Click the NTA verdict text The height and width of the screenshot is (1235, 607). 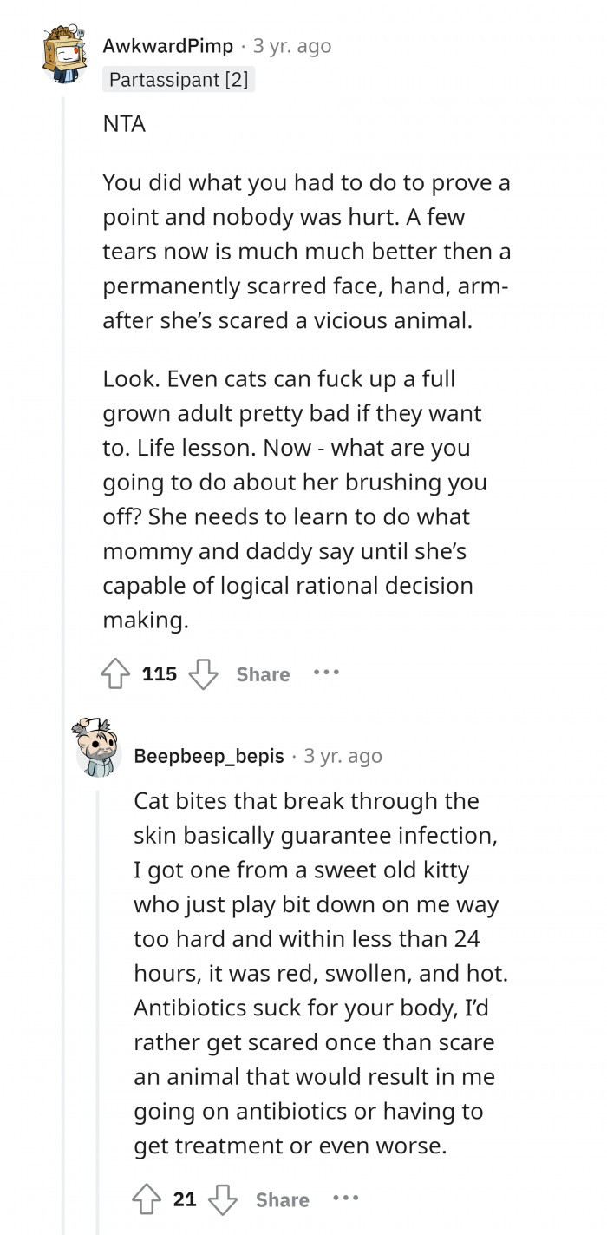pyautogui.click(x=124, y=124)
